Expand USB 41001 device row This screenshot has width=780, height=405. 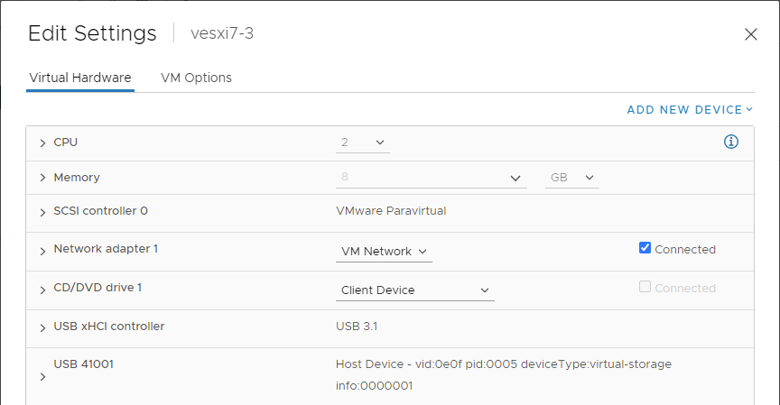pos(42,377)
